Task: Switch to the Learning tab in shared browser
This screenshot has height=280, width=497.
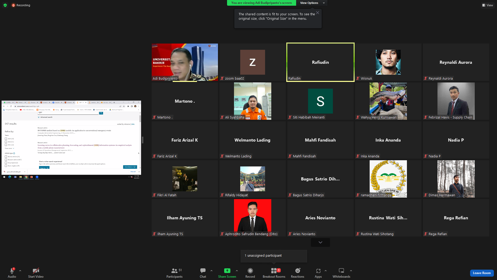Action: click(x=93, y=102)
